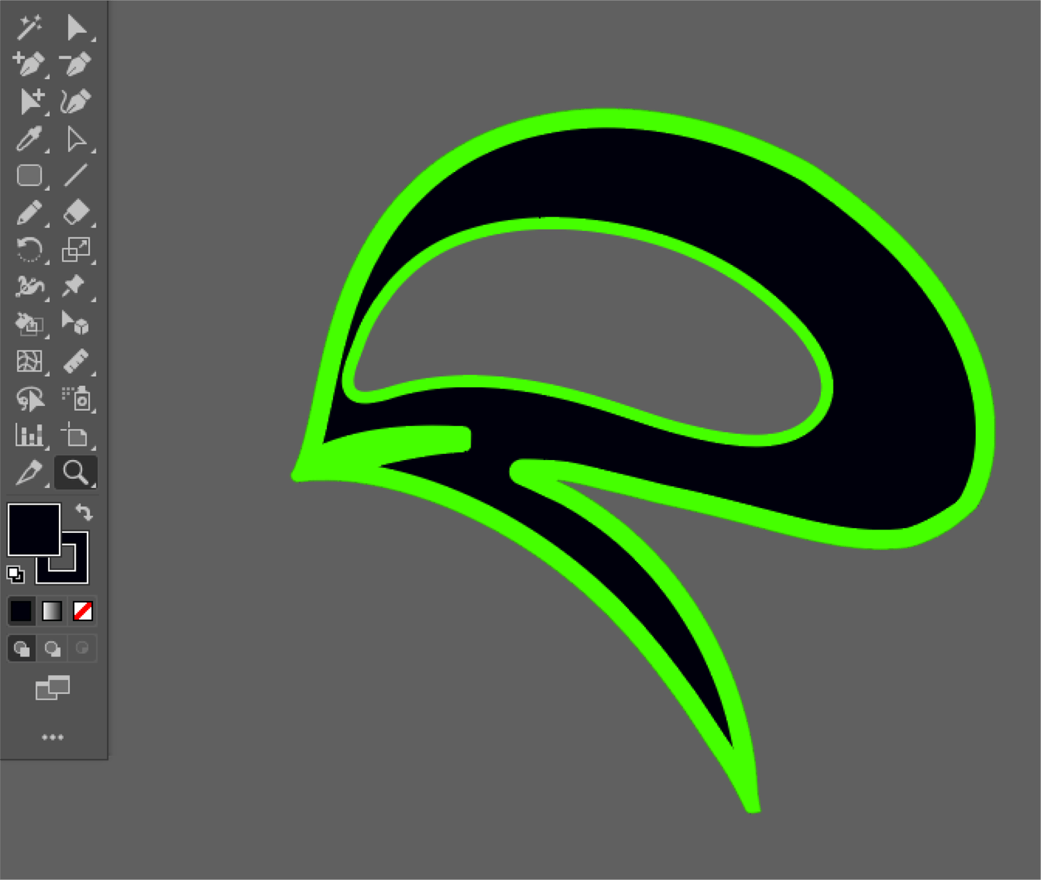Pick the solid black Selection arrow tool
The width and height of the screenshot is (1041, 880).
click(x=76, y=28)
